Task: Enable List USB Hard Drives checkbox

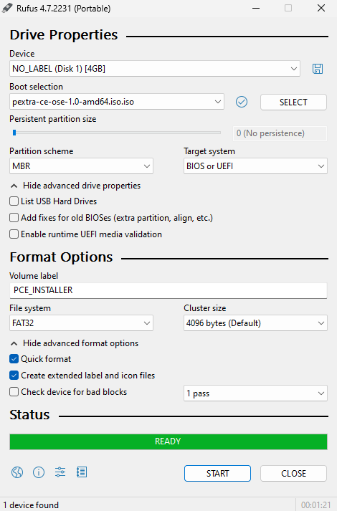Action: pos(14,201)
